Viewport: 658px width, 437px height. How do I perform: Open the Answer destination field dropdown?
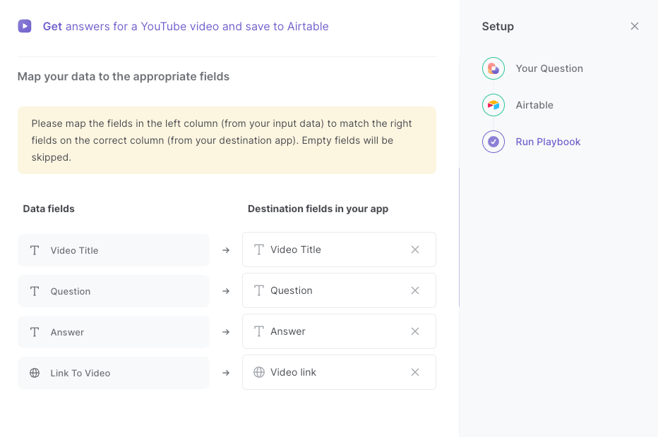point(339,331)
